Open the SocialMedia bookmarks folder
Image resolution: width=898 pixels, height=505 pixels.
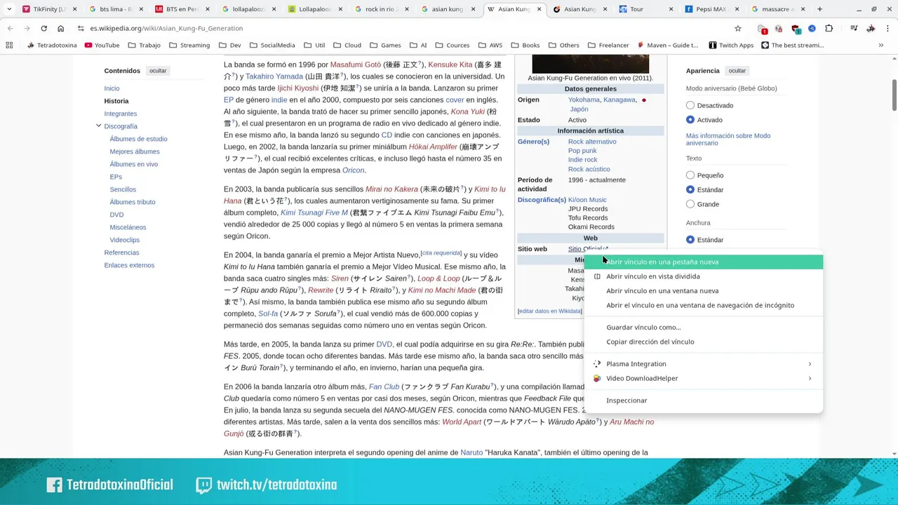tap(272, 45)
